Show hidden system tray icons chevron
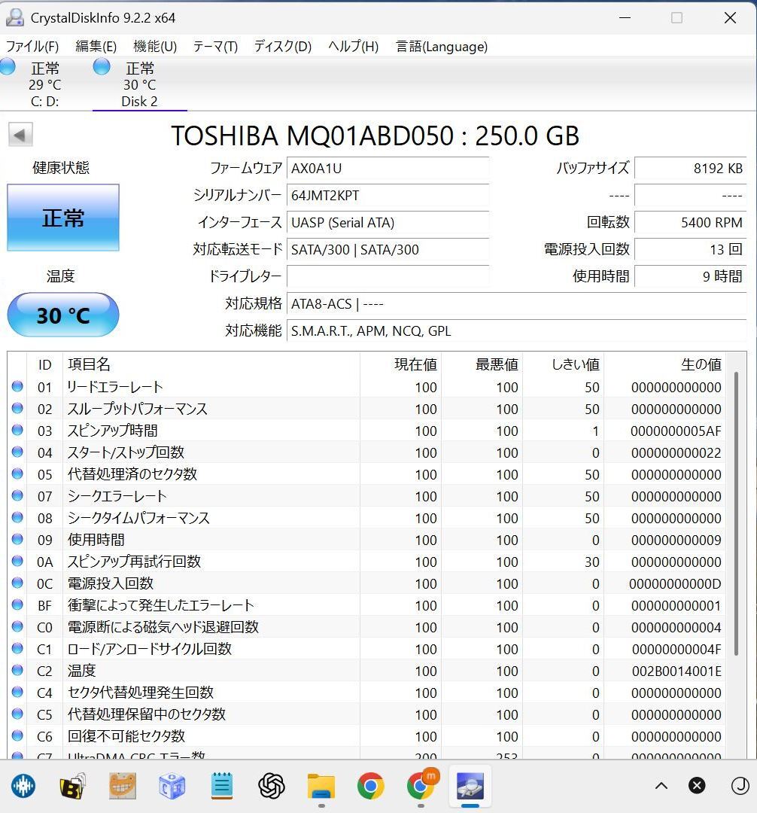The height and width of the screenshot is (813, 757). pos(661,786)
